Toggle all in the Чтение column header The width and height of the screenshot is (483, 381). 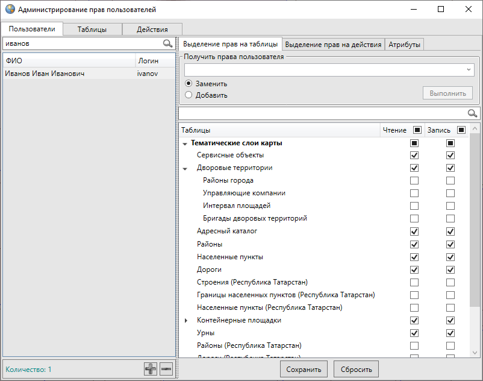click(x=417, y=130)
